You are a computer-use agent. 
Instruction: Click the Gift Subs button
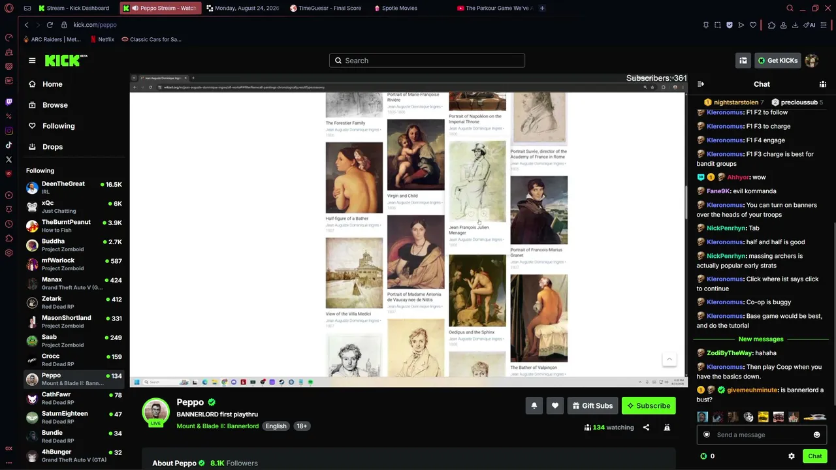(x=592, y=406)
